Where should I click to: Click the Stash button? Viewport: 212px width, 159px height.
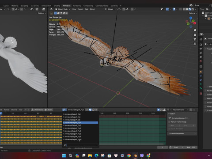[49, 110]
